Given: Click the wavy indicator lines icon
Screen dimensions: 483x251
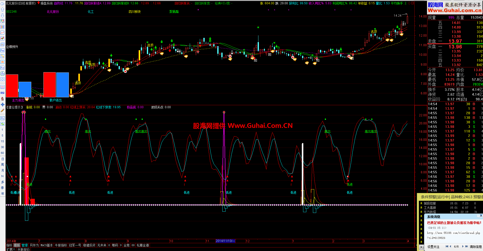Looking at the screenshot, I should (3, 87).
